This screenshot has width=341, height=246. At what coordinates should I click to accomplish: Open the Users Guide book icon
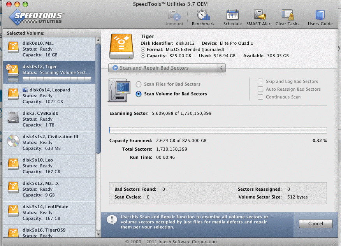(320, 15)
